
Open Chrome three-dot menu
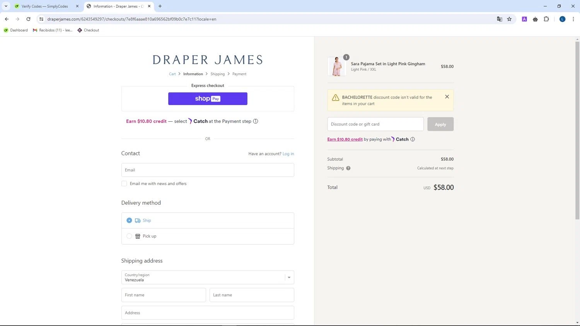[x=573, y=19]
